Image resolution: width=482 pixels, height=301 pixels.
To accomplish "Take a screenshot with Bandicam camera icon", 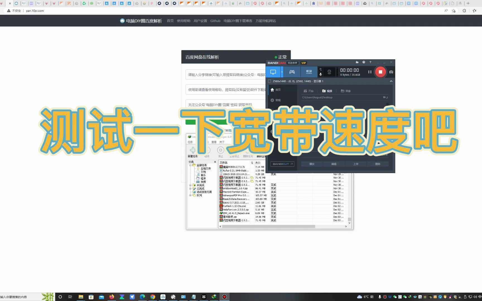I will point(391,72).
